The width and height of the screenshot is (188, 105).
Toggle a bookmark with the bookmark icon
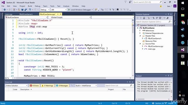(x=117, y=10)
